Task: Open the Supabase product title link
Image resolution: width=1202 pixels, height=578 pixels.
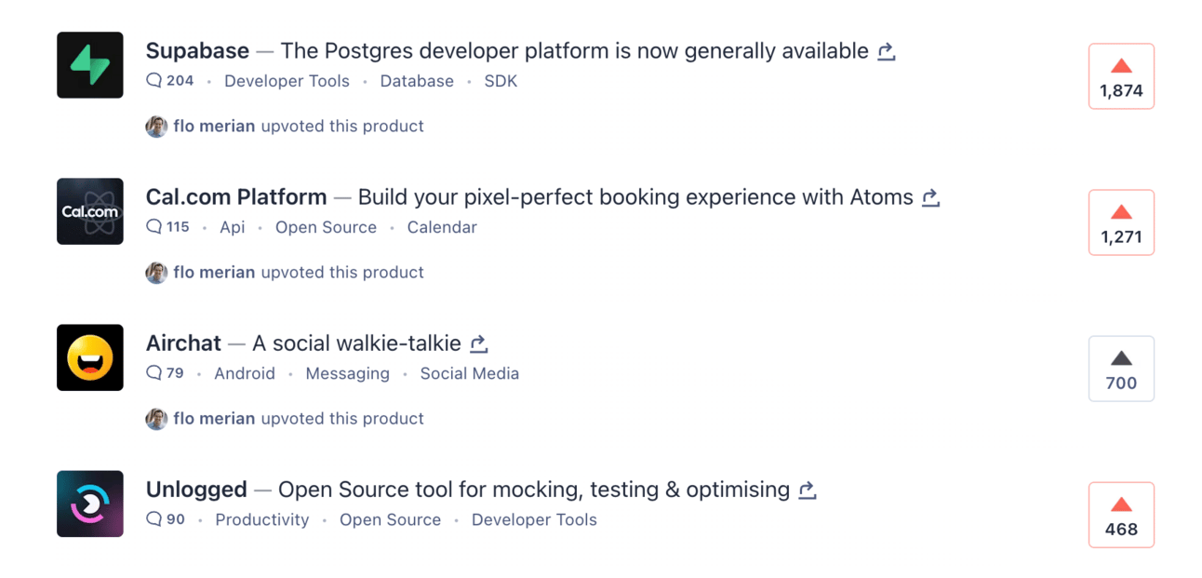Action: pyautogui.click(x=197, y=51)
